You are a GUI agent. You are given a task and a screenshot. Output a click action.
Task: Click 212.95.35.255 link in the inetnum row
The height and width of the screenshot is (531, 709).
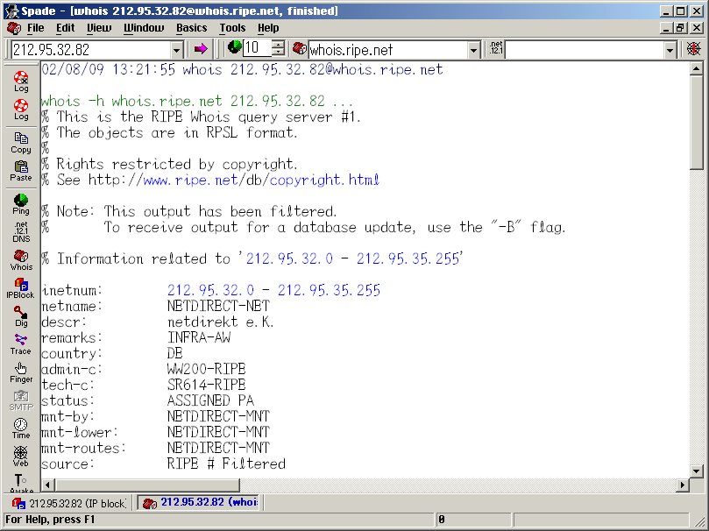(330, 290)
